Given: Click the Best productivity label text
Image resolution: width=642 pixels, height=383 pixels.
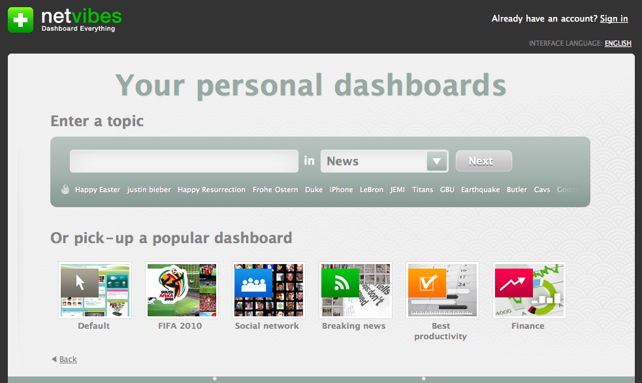Looking at the screenshot, I should pos(441,331).
